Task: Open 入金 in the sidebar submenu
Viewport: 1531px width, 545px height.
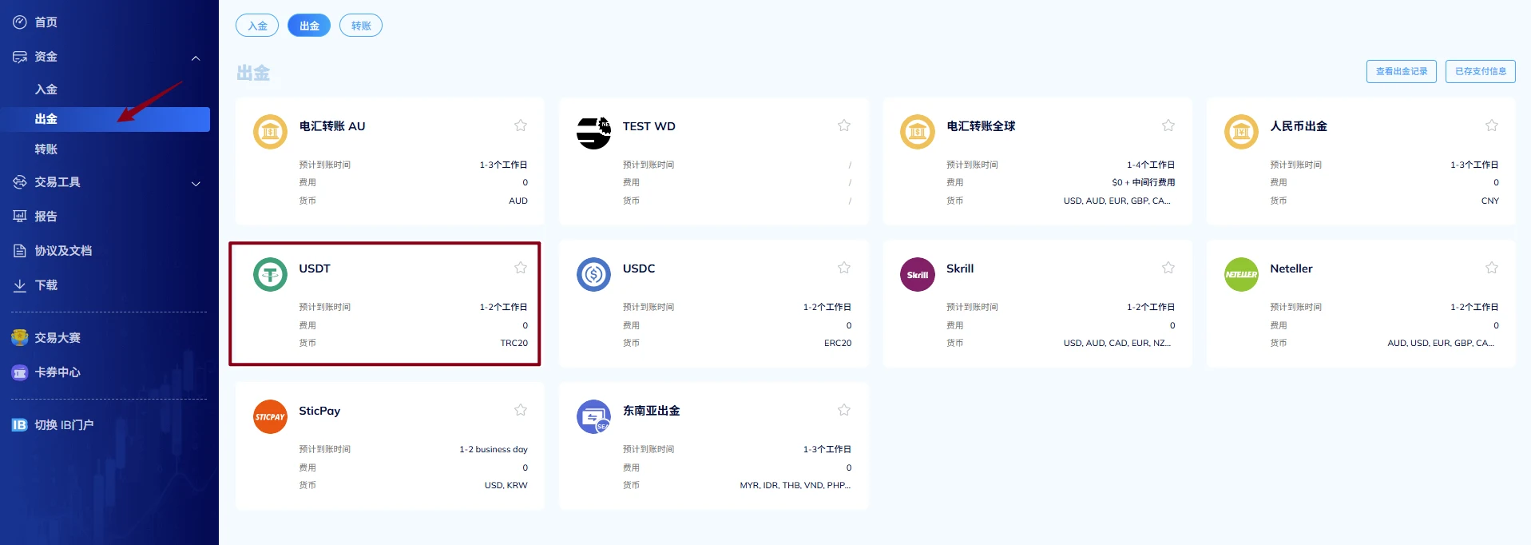Action: tap(46, 90)
